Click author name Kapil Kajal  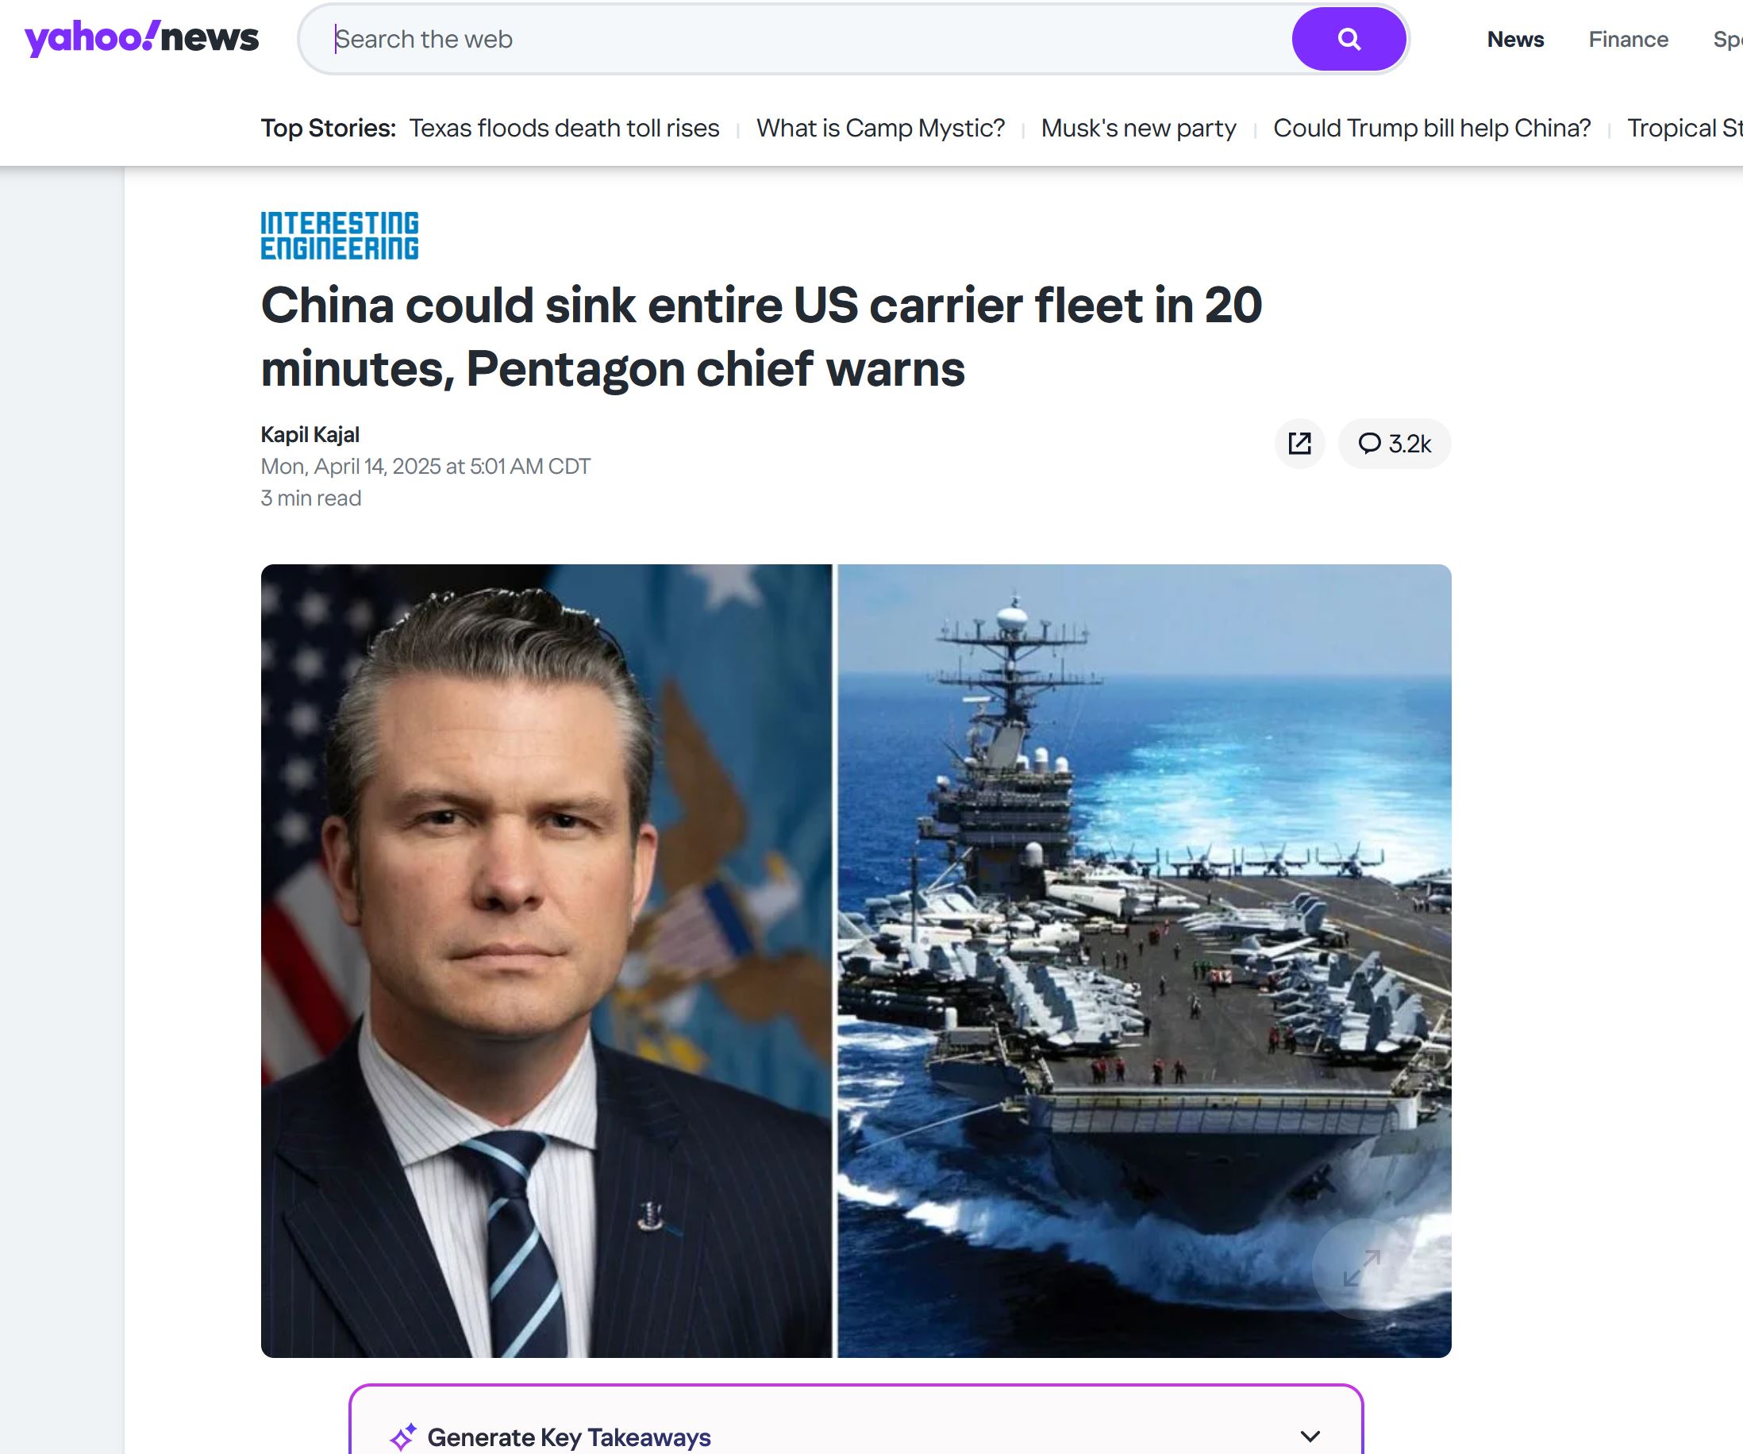coord(310,434)
